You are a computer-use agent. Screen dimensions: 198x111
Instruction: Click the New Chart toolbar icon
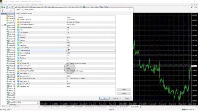pyautogui.click(x=2, y=7)
